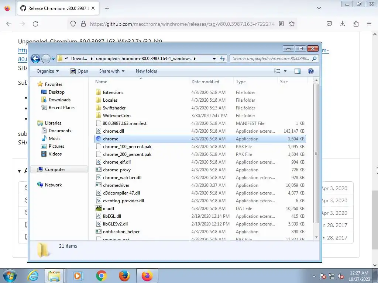Select the chrome application icon
Image resolution: width=378 pixels, height=283 pixels.
point(98,139)
